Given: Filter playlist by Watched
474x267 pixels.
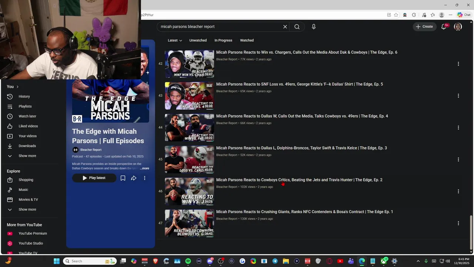Looking at the screenshot, I should pos(247,40).
